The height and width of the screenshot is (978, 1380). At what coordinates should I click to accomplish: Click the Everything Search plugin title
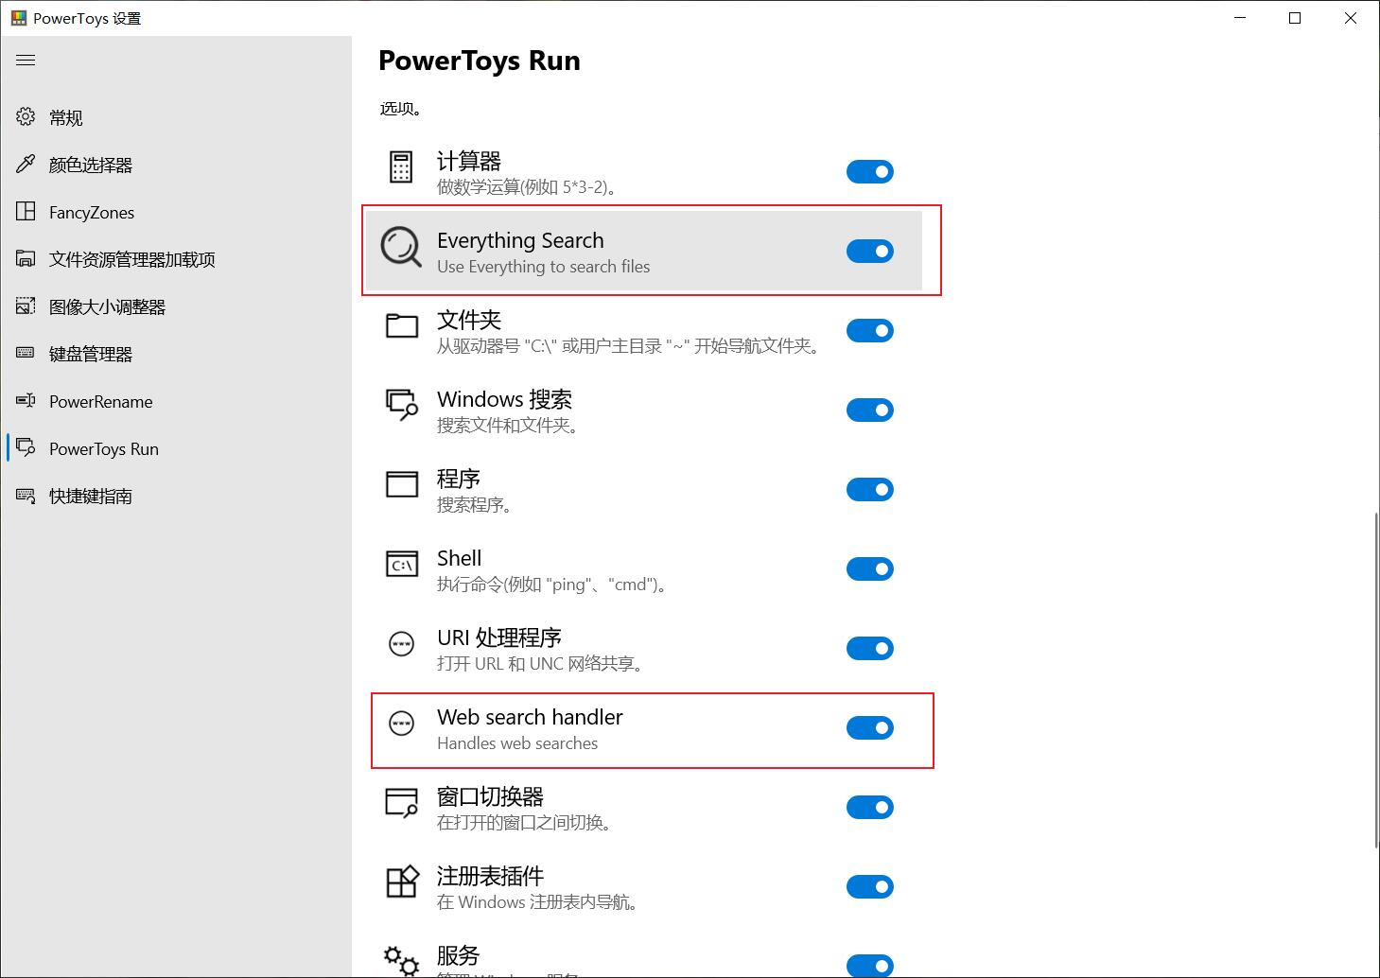coord(520,240)
